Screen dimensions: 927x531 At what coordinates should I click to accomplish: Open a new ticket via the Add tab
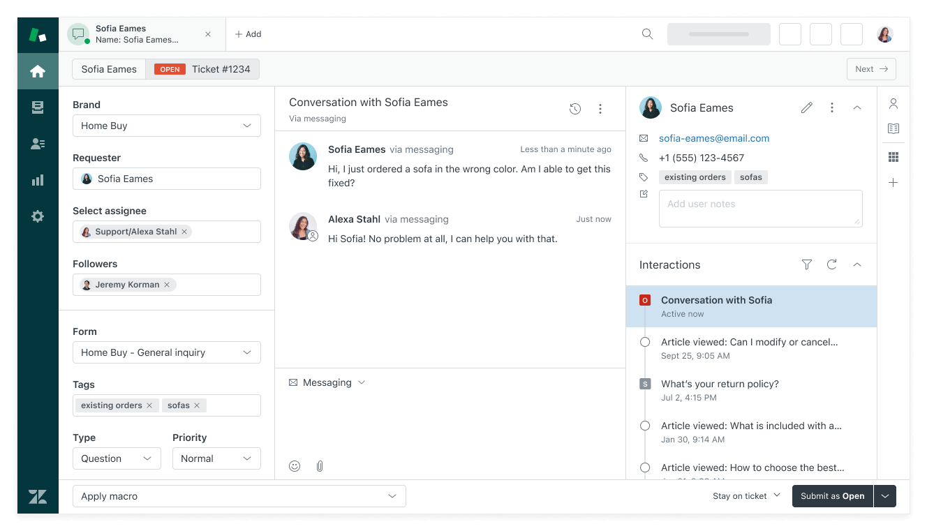(248, 33)
